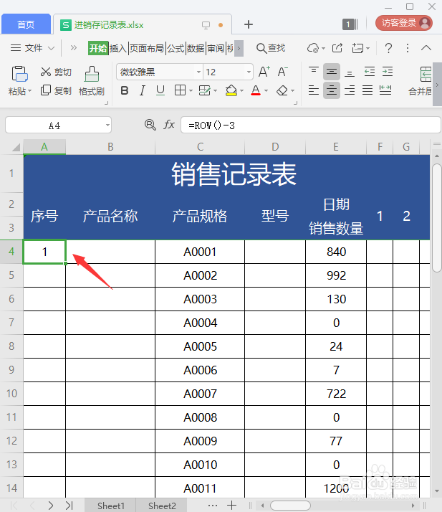The image size is (442, 512).
Task: Open a new document tab with plus
Action: coord(249,24)
